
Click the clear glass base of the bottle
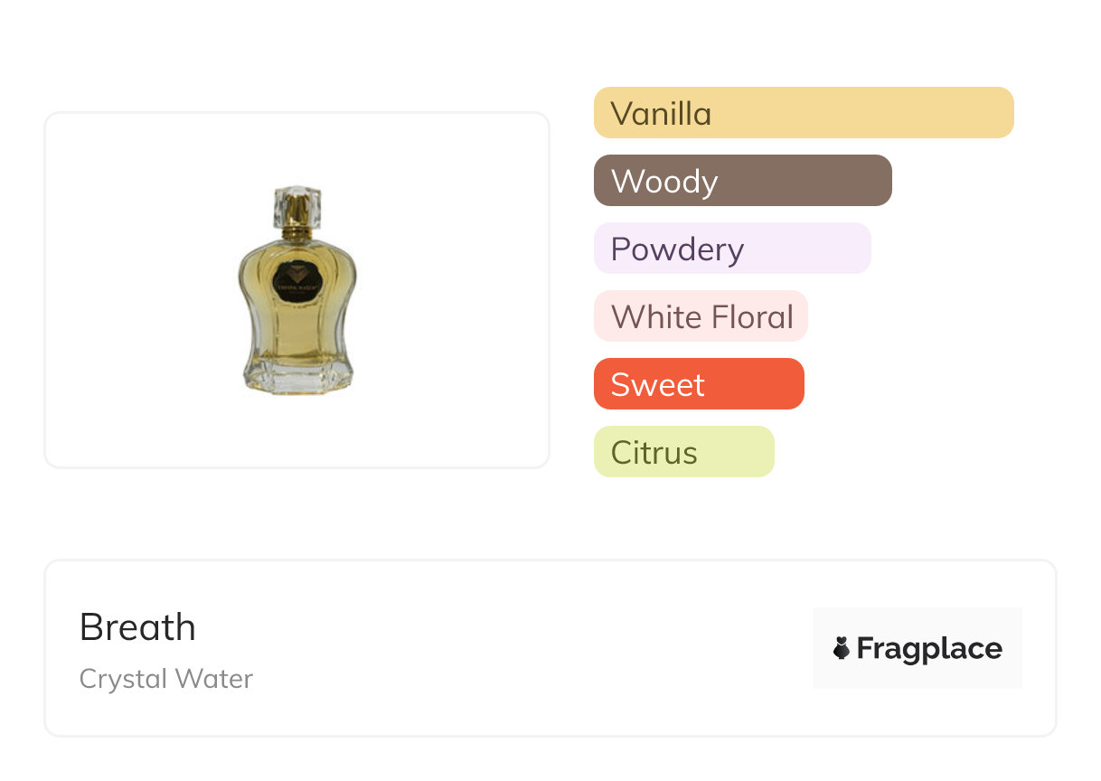(x=297, y=374)
